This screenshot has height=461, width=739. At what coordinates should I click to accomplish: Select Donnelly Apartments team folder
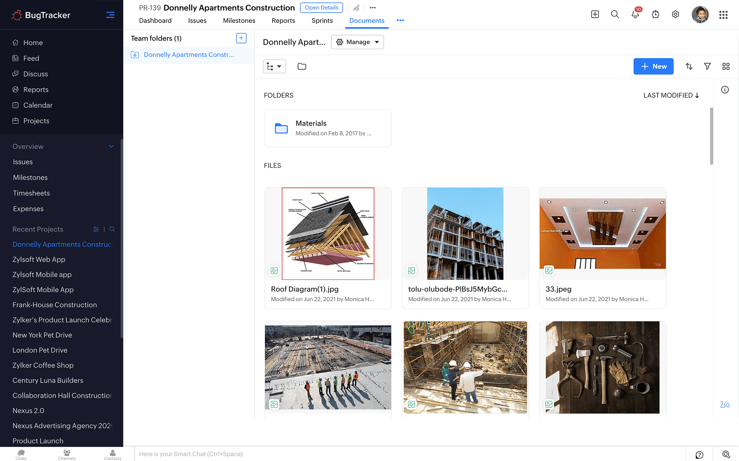[x=189, y=55]
